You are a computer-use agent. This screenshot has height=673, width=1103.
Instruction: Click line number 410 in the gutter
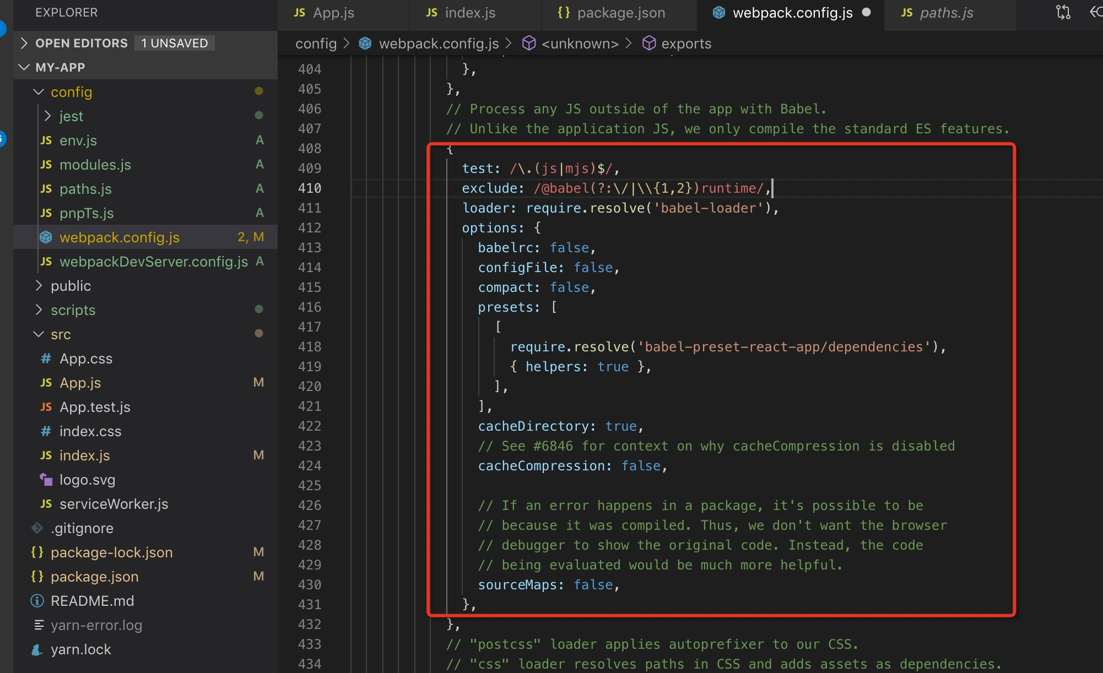(310, 188)
